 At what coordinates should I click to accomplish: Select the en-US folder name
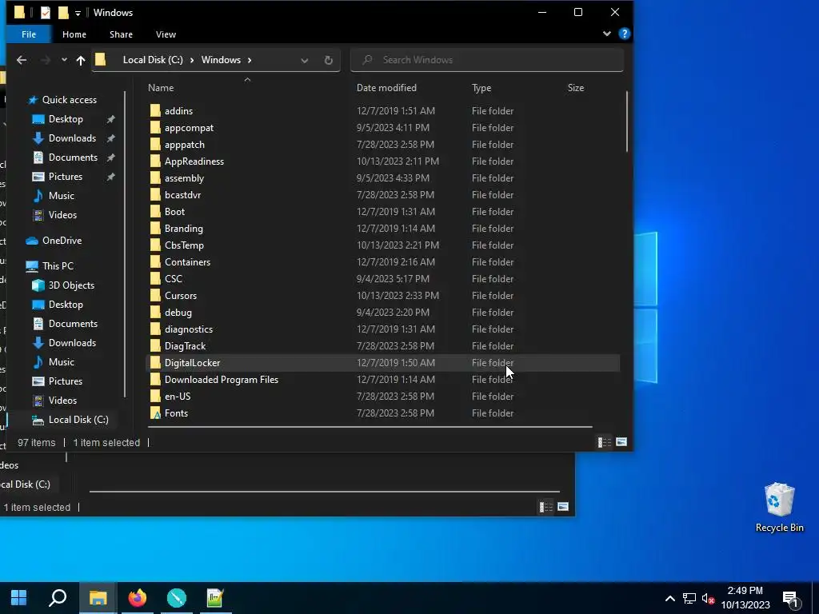pos(178,397)
